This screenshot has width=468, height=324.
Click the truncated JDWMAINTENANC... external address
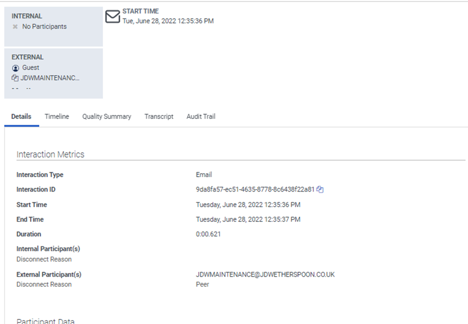pos(50,78)
